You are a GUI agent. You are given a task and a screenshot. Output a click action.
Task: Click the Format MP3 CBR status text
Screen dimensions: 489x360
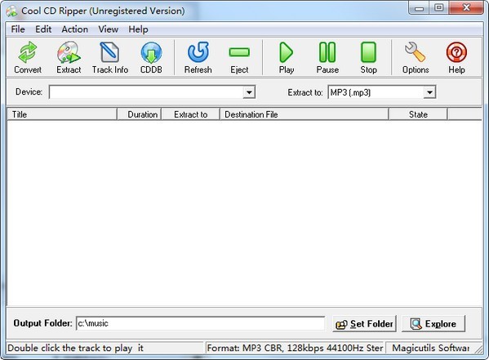295,348
